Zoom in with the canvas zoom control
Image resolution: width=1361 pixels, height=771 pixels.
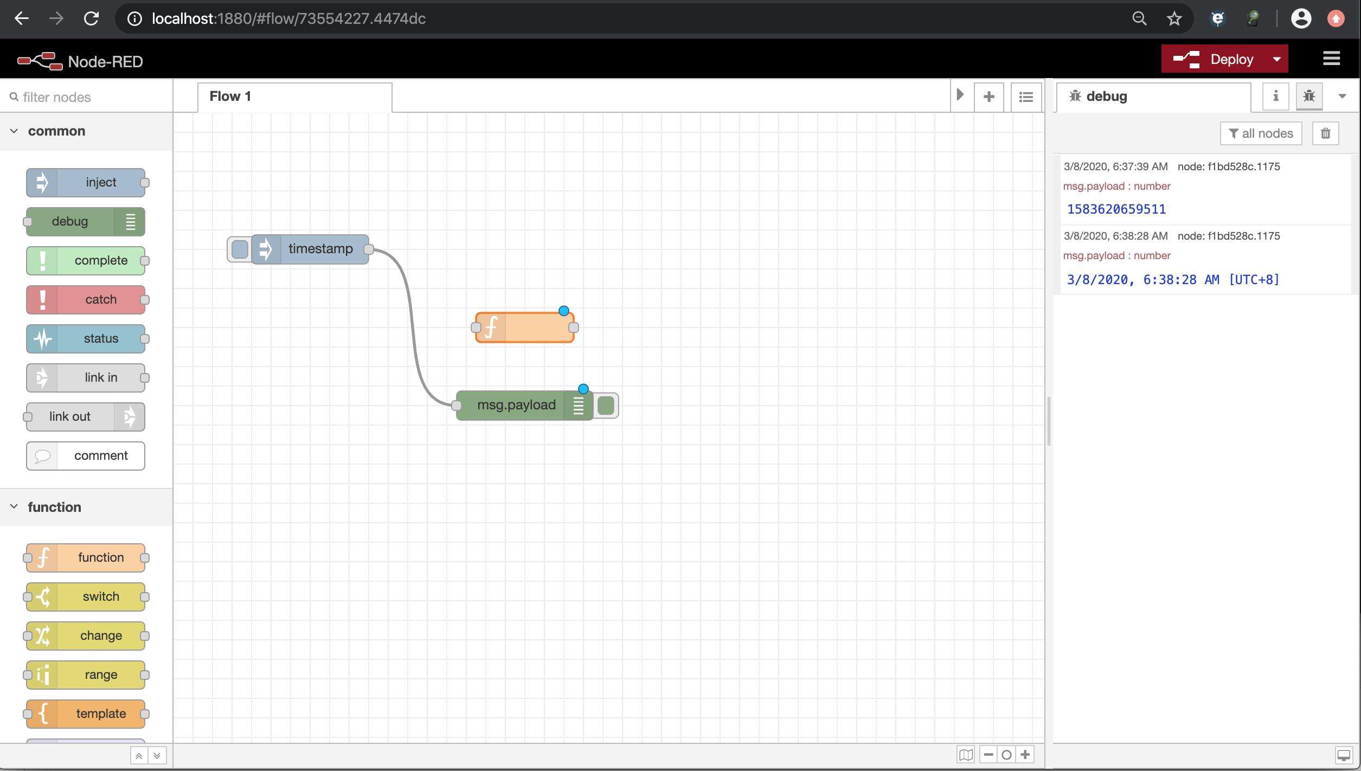tap(1025, 754)
